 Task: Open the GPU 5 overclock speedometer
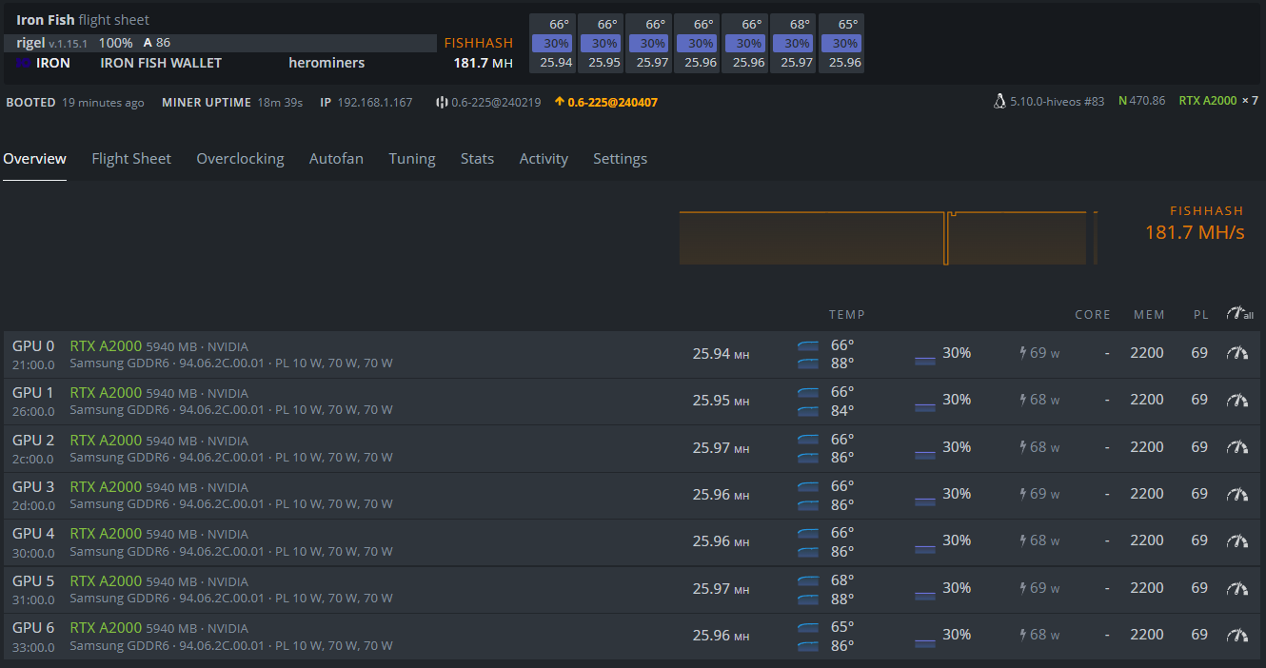pos(1237,588)
